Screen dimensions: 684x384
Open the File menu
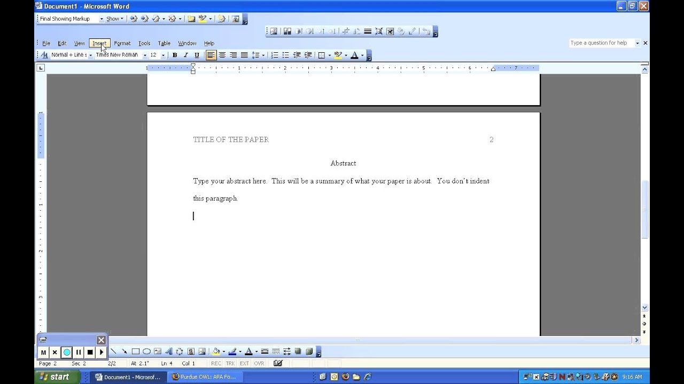46,43
